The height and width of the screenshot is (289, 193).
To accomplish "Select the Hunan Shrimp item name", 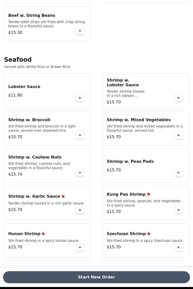I will (x=24, y=234).
